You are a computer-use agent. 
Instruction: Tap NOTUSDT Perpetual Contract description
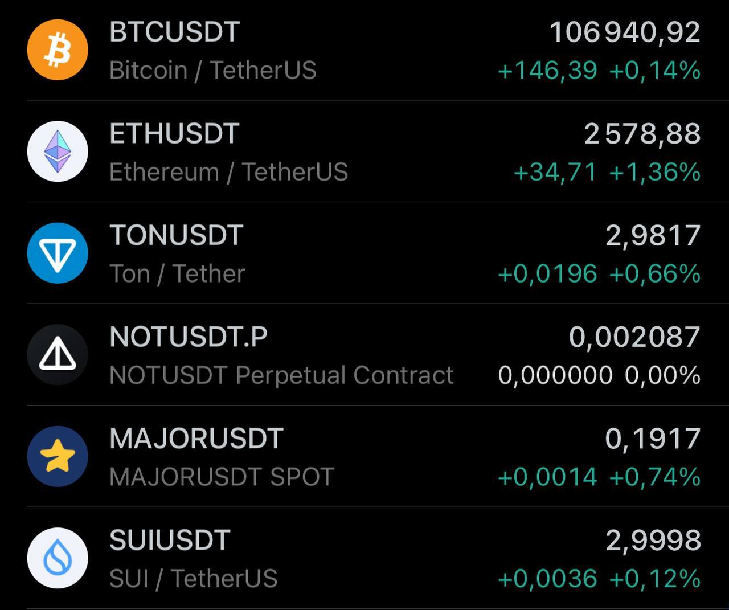(x=281, y=375)
